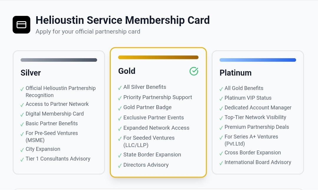Click checkmark next to Gold Partner Badge
This screenshot has height=190, width=318.
(120, 108)
